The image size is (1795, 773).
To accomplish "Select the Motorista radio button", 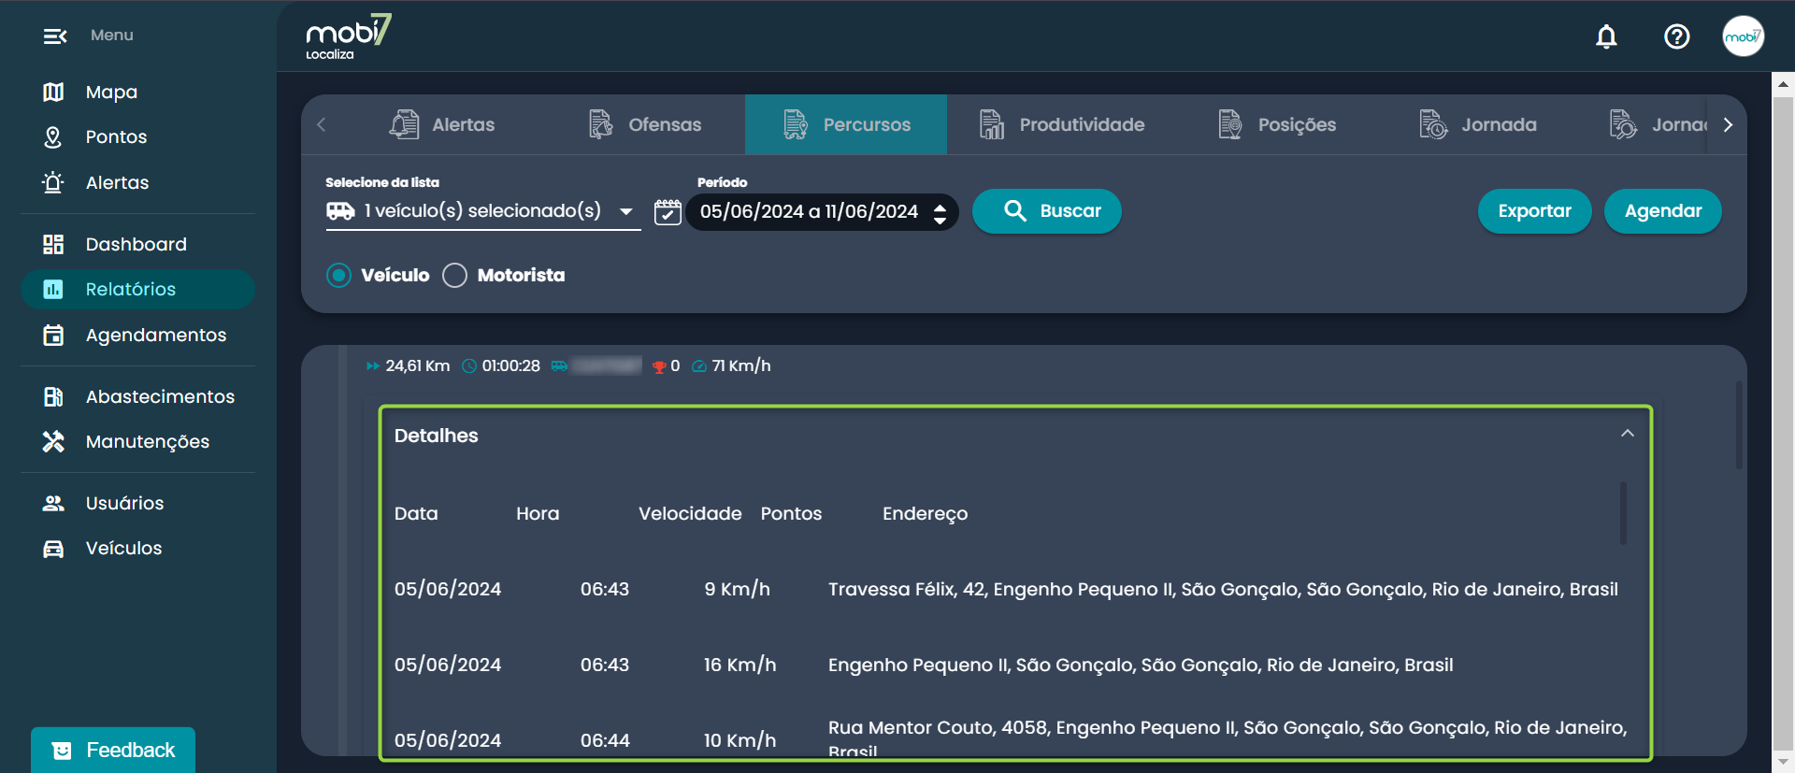I will (455, 275).
